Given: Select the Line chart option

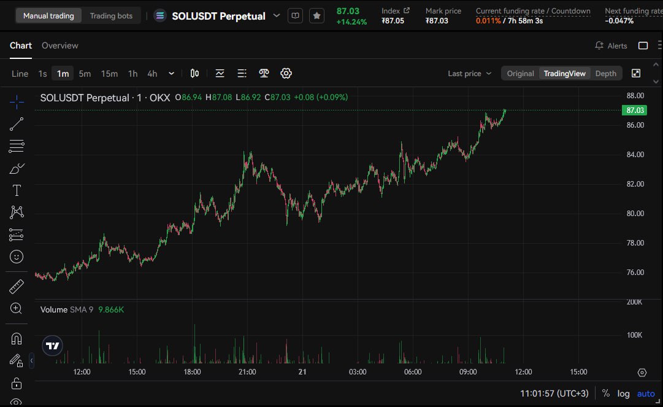Looking at the screenshot, I should [20, 74].
